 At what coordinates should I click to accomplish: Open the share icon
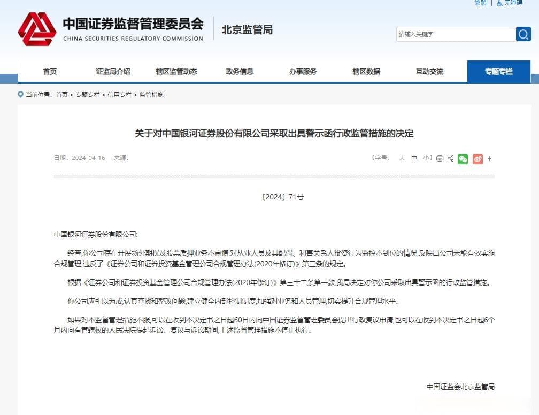tap(451, 158)
